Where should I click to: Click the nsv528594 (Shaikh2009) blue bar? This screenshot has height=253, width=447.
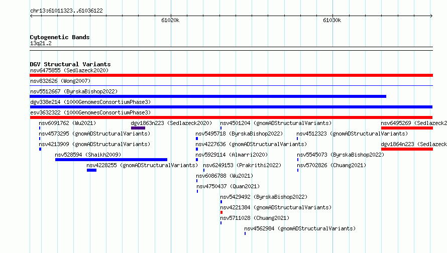coord(111,160)
